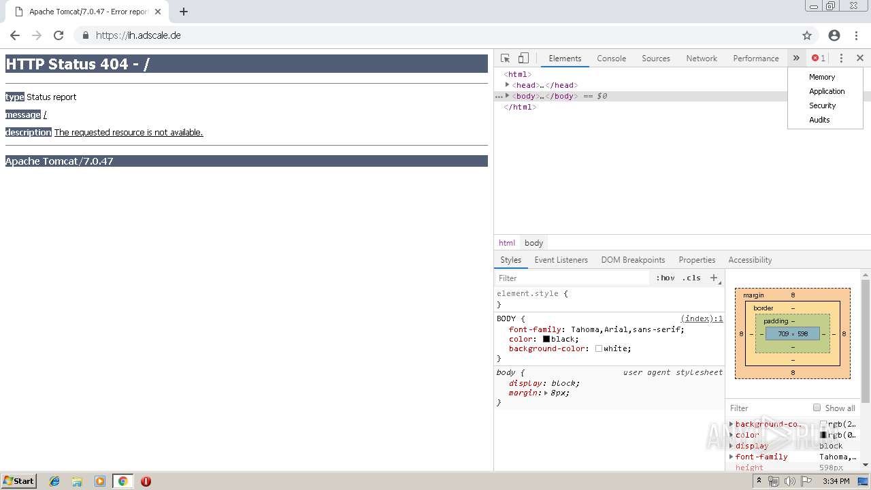The image size is (871, 490).
Task: Bookmark this page with the star icon
Action: click(807, 35)
